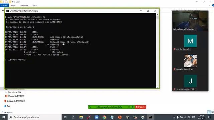The height and width of the screenshot is (120, 214).
Task: Open the clock showing 20:50 2/2/2021
Action: tap(201, 117)
